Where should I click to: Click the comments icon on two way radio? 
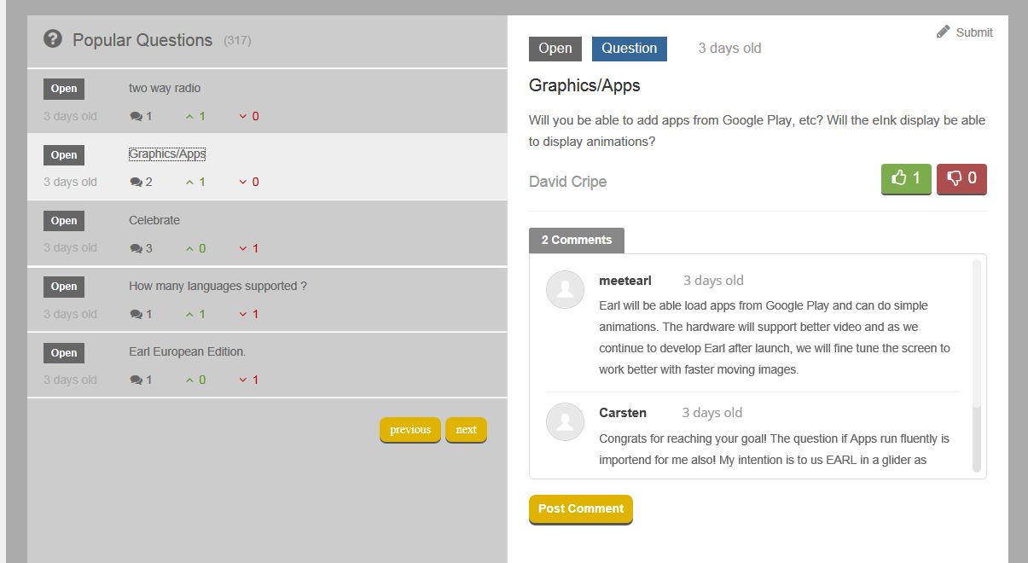coord(136,116)
